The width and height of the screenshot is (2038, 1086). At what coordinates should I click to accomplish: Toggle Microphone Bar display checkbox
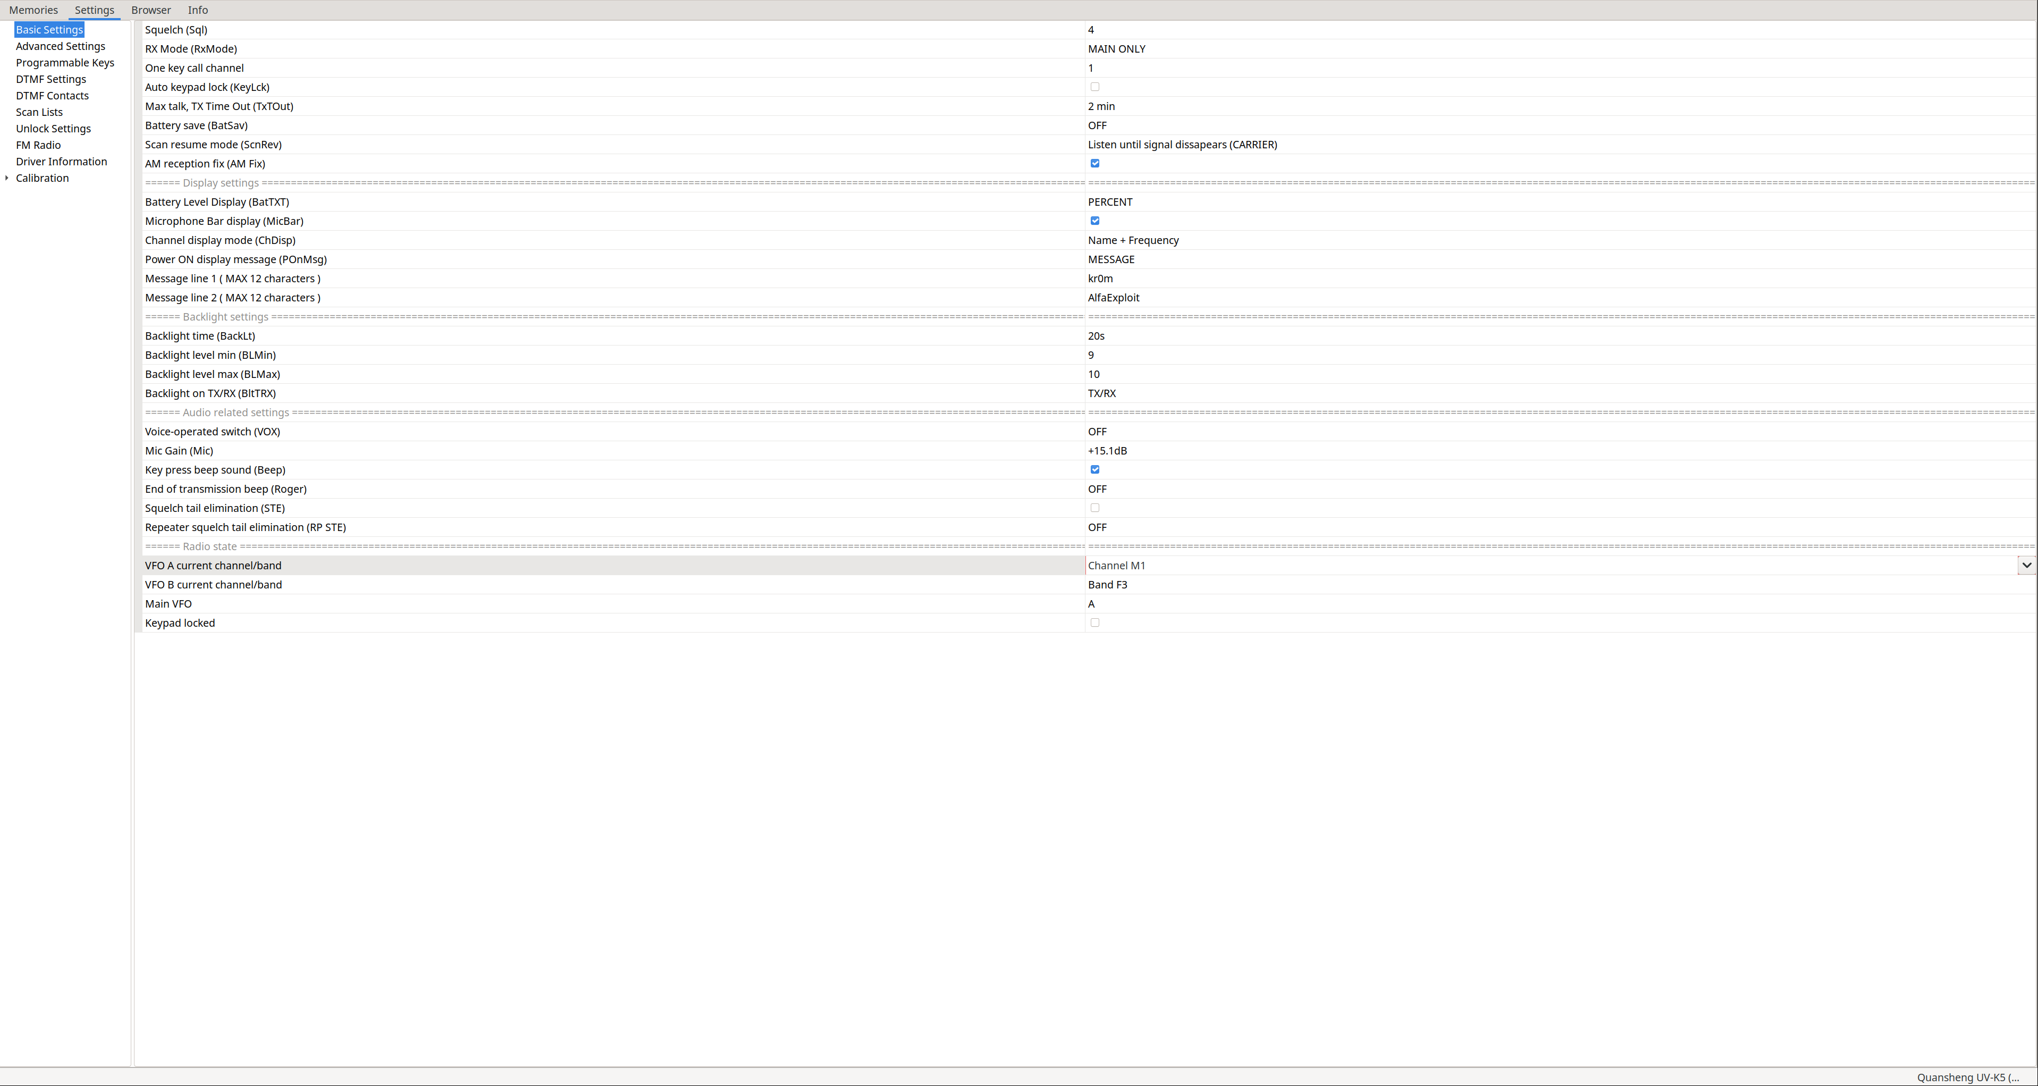tap(1095, 222)
